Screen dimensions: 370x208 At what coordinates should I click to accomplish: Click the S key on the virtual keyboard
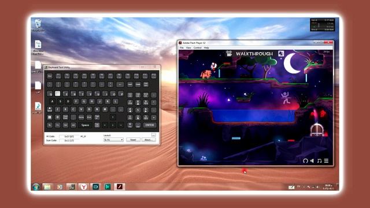click(x=60, y=102)
